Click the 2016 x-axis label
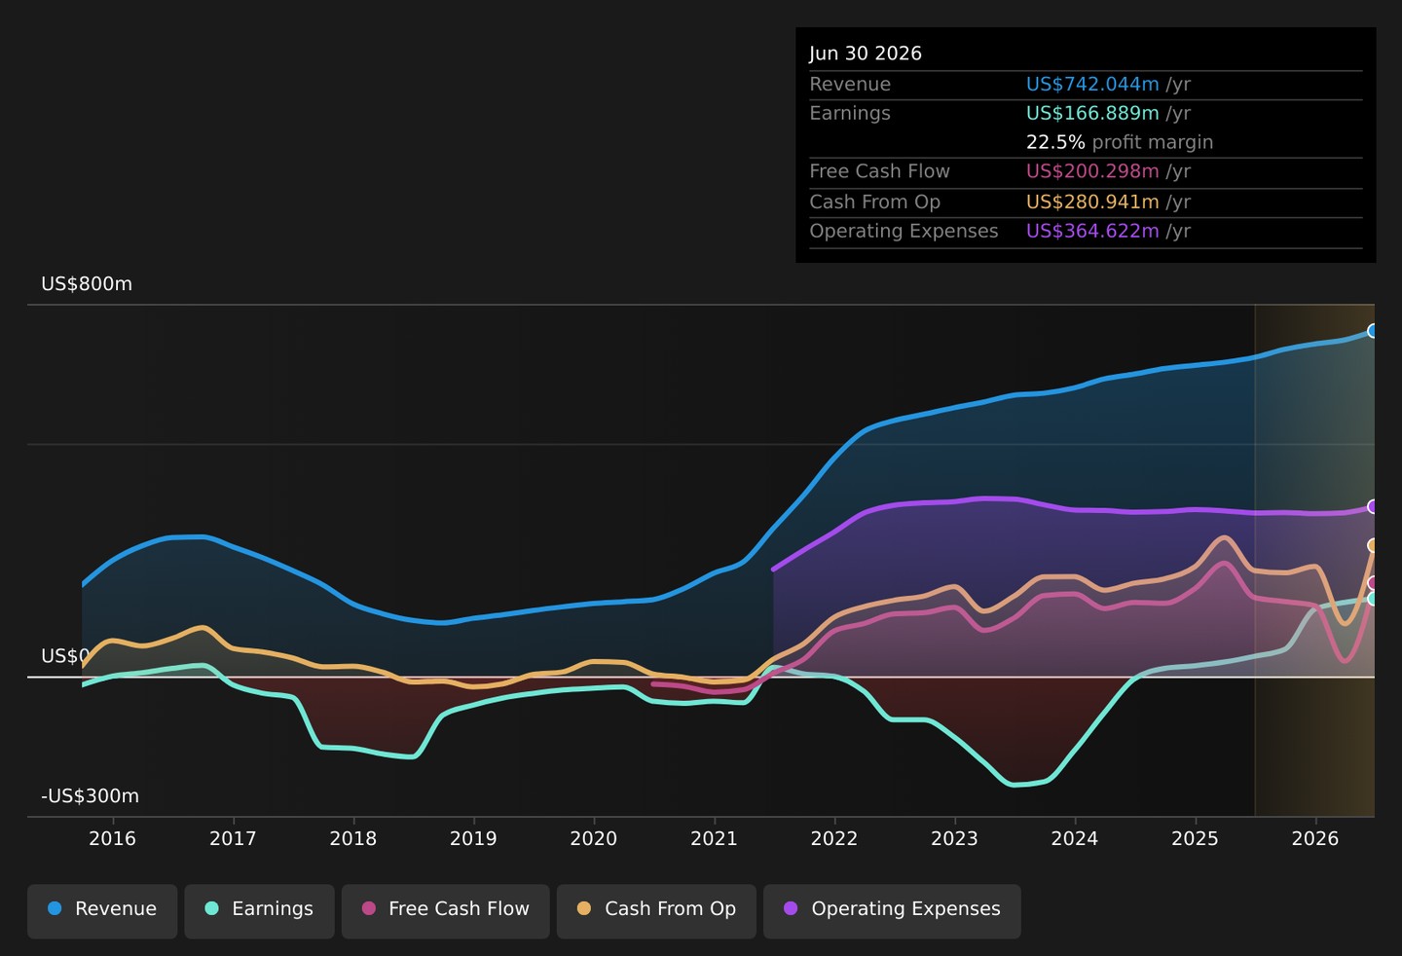This screenshot has height=956, width=1402. click(113, 839)
